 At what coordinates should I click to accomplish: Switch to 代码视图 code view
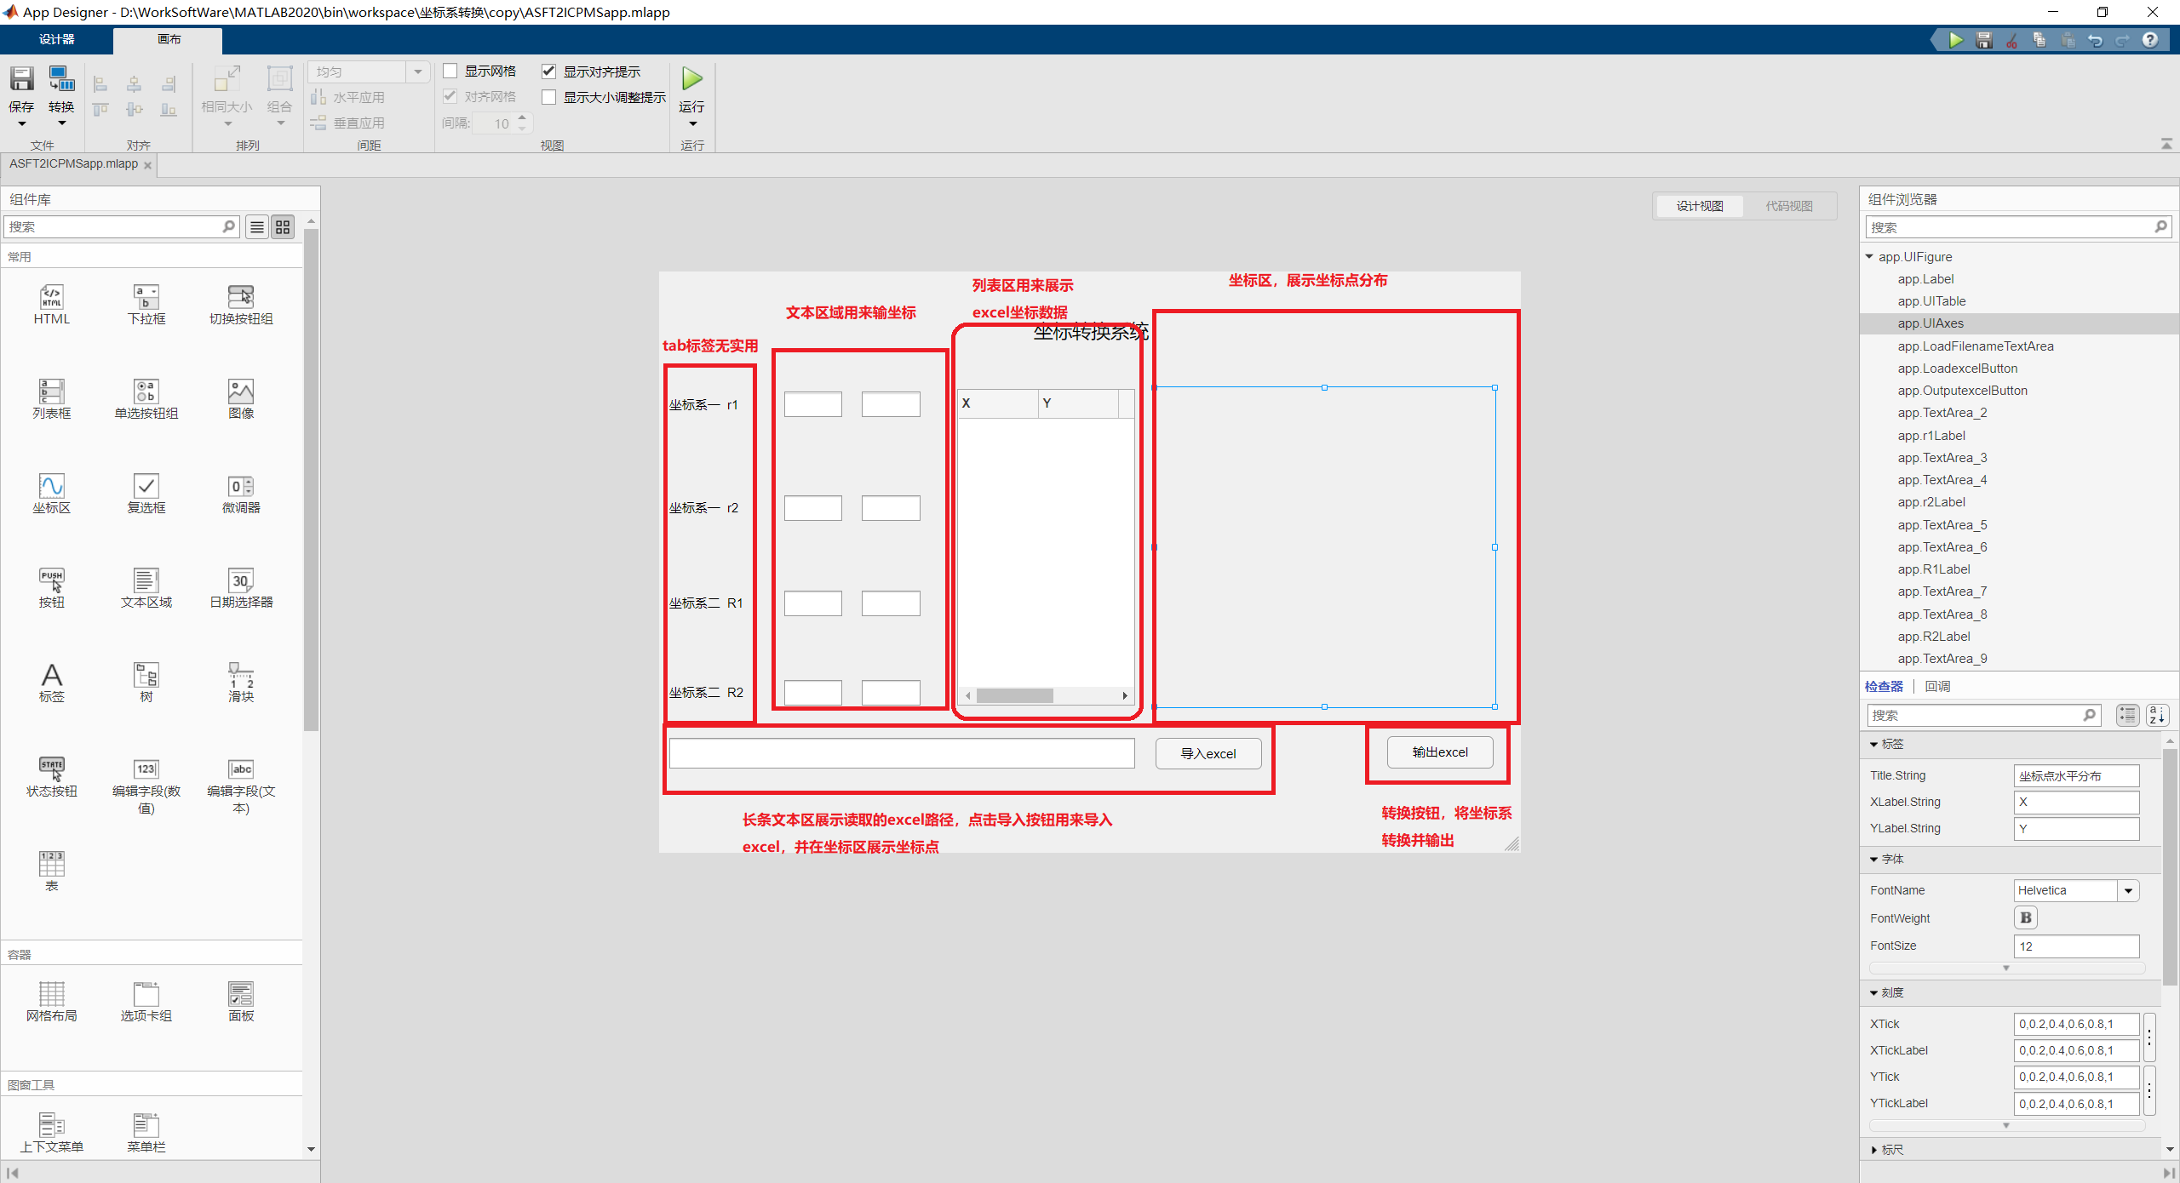coord(1788,206)
